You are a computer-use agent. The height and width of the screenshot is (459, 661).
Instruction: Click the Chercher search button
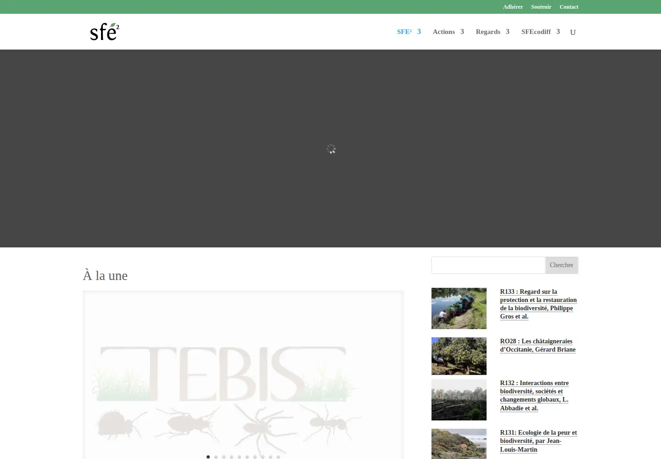(x=561, y=265)
